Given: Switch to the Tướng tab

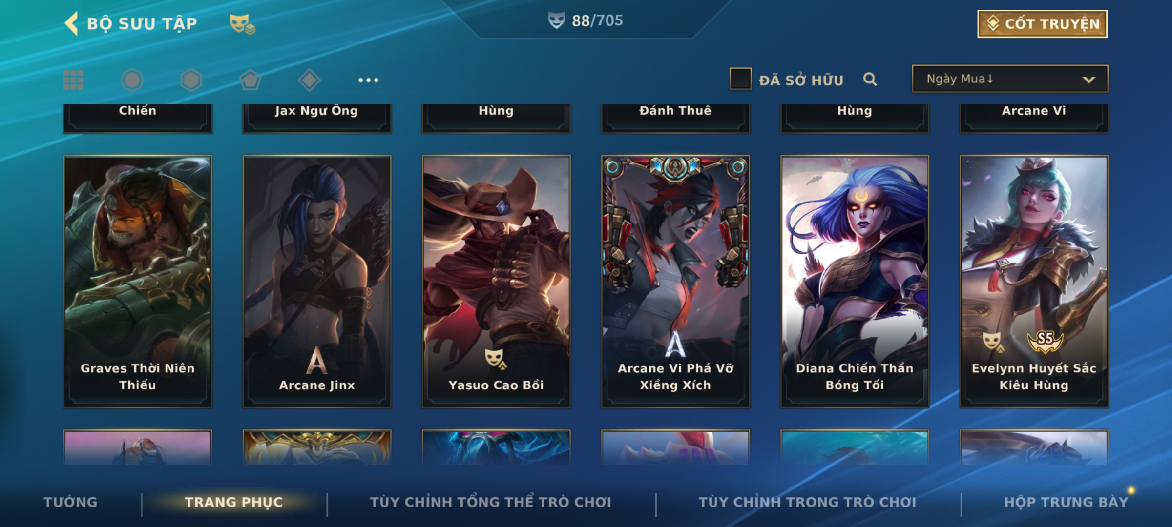Looking at the screenshot, I should (70, 502).
